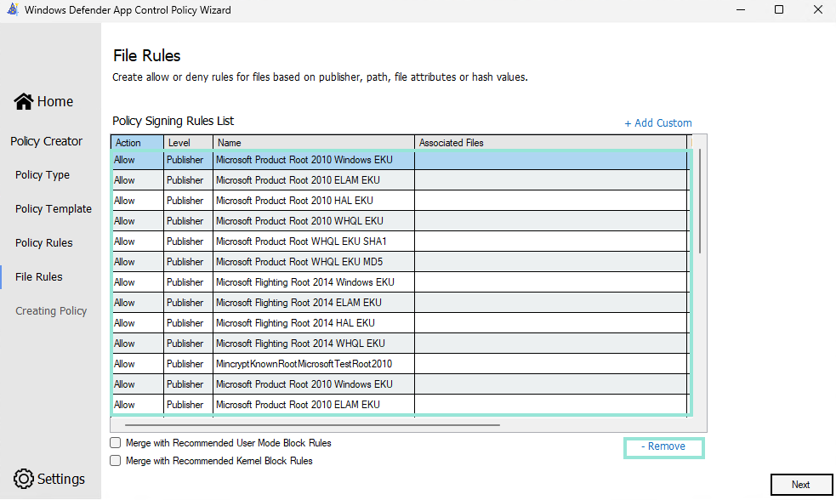This screenshot has height=500, width=836.
Task: Click the + Add Custom link
Action: coord(657,123)
